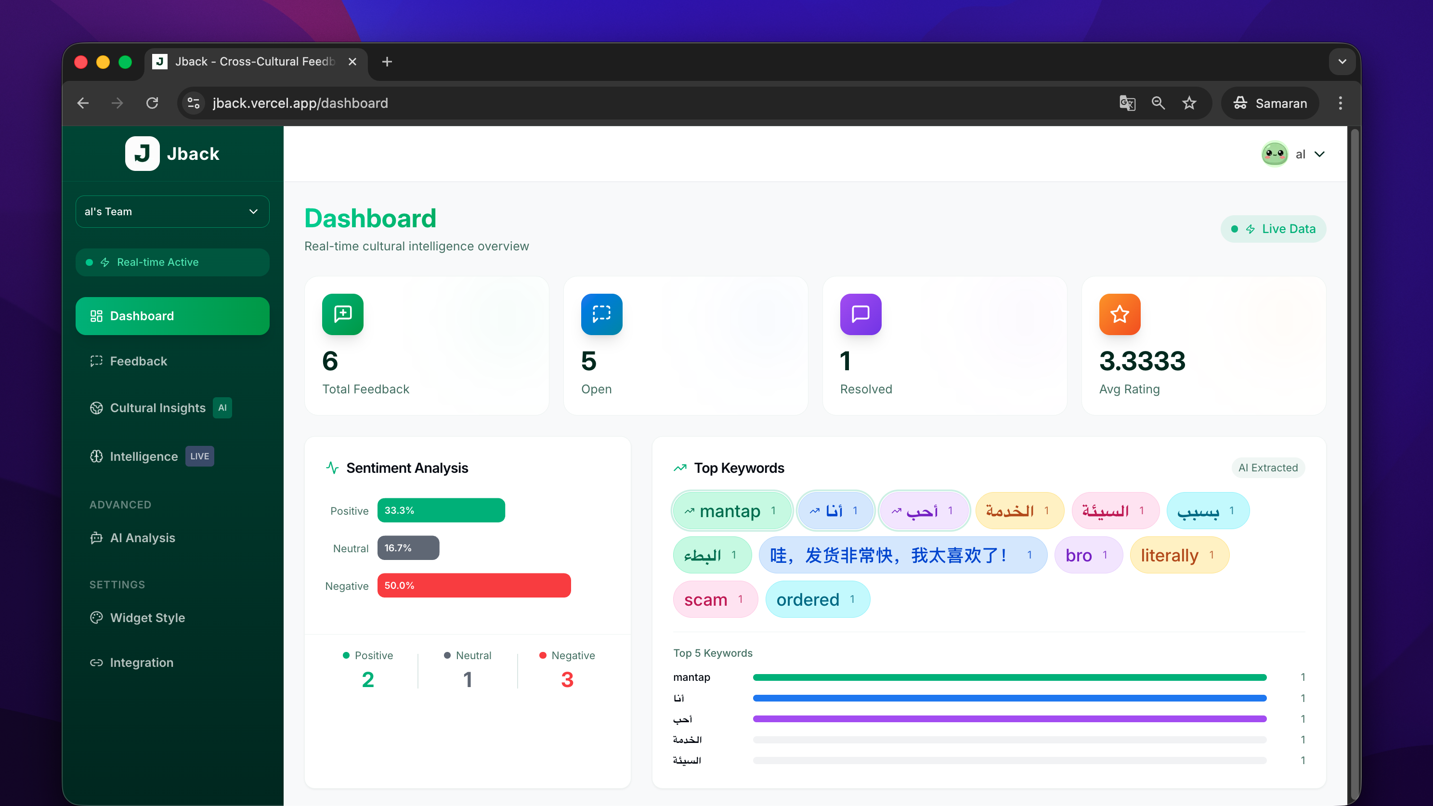Click the Jback logo icon
Screen dimensions: 1433x806
click(142, 154)
